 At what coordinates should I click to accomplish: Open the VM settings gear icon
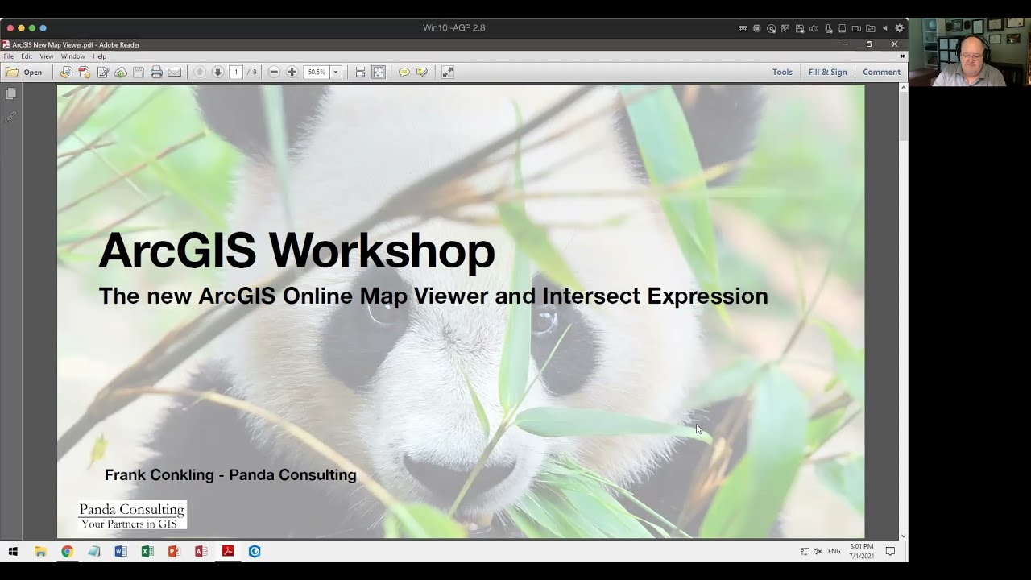pos(900,28)
